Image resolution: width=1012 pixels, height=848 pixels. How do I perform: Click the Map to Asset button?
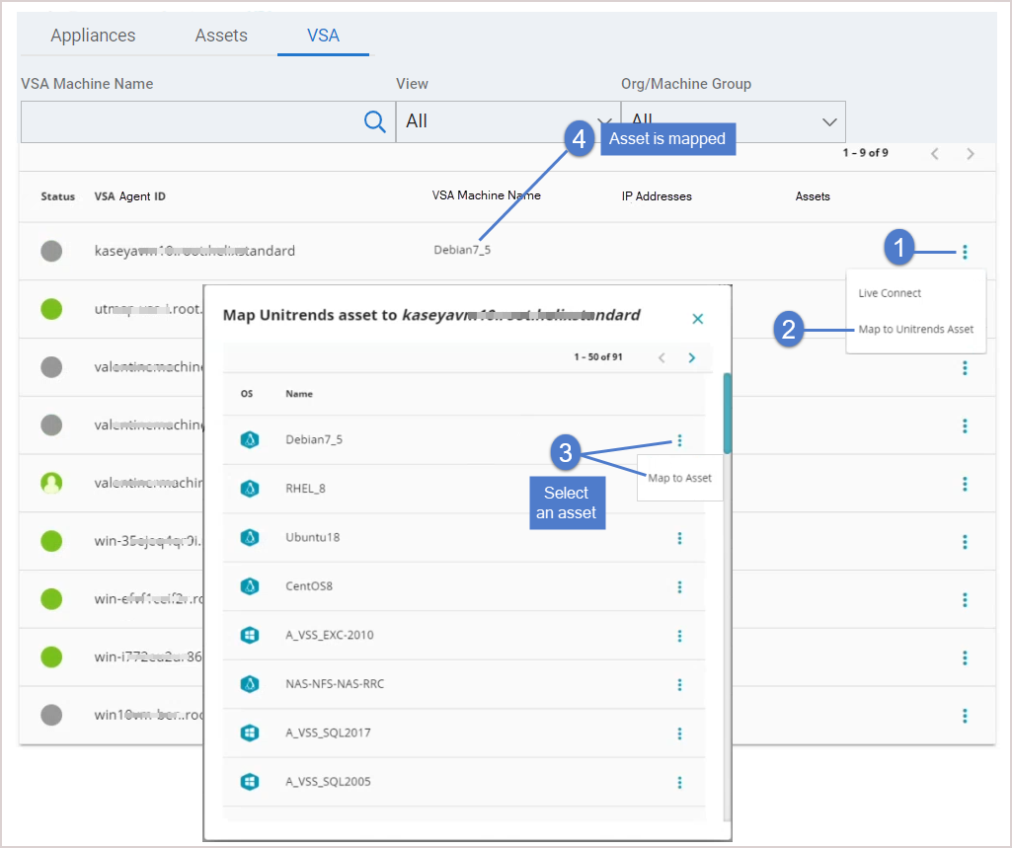pos(679,478)
